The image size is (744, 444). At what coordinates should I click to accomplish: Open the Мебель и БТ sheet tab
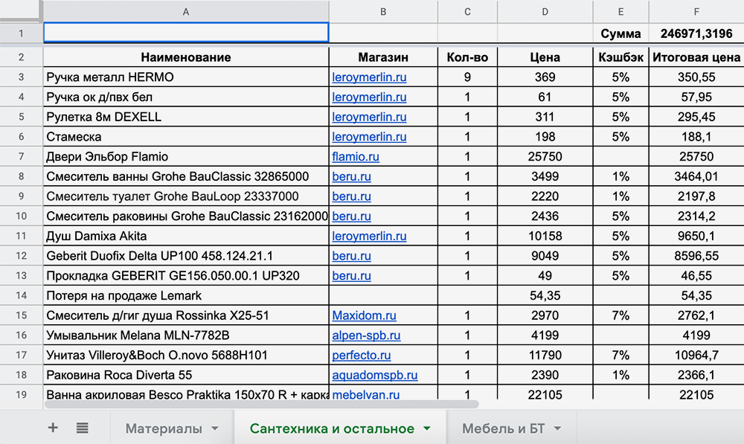point(504,428)
